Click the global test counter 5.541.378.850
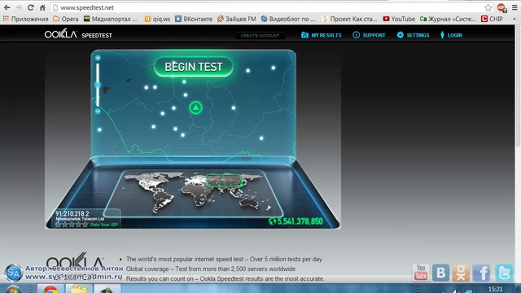The height and width of the screenshot is (293, 521). [x=296, y=221]
